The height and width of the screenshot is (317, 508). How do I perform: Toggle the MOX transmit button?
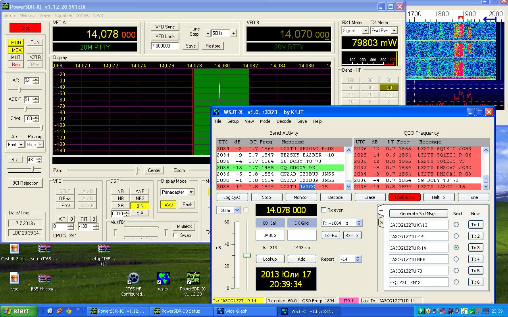tap(16, 50)
